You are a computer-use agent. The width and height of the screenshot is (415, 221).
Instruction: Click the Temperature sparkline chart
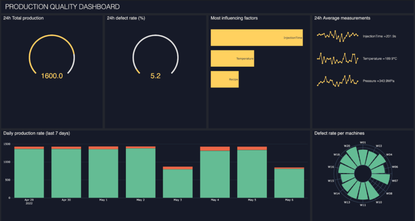[x=337, y=58]
